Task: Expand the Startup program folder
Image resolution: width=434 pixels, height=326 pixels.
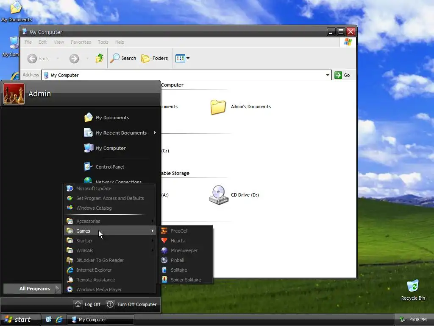Action: 110,241
